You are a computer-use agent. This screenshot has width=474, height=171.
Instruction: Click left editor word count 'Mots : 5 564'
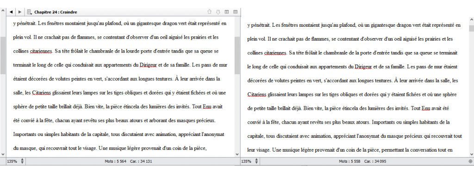115,161
